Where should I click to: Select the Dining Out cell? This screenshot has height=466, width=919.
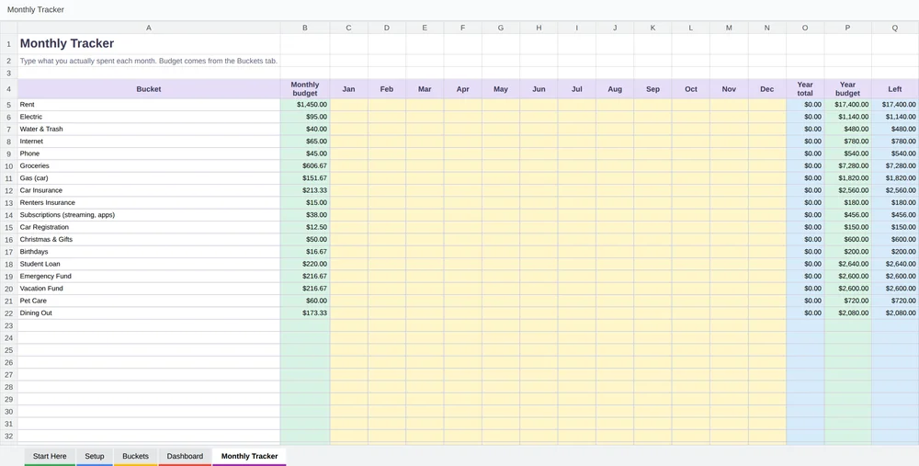point(149,313)
